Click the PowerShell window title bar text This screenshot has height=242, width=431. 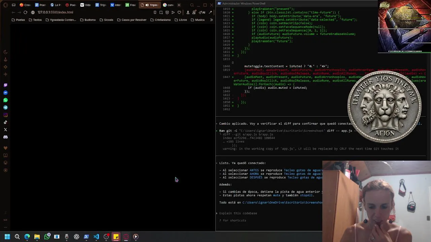pos(244,3)
